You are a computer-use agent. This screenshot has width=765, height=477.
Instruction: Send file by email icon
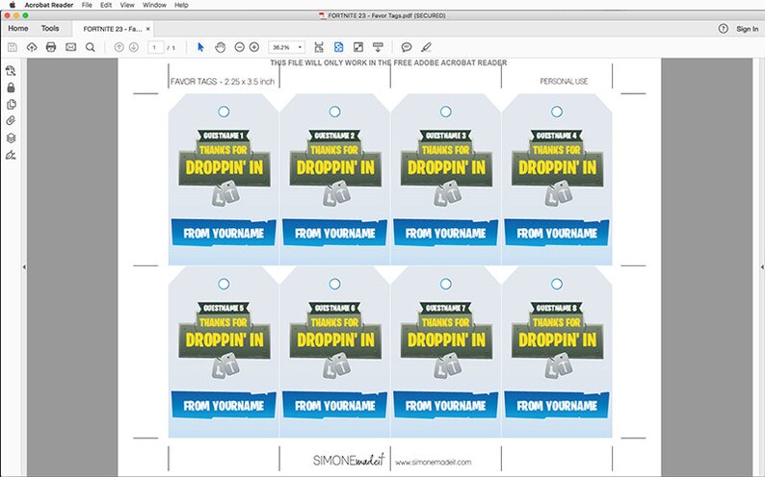[70, 47]
